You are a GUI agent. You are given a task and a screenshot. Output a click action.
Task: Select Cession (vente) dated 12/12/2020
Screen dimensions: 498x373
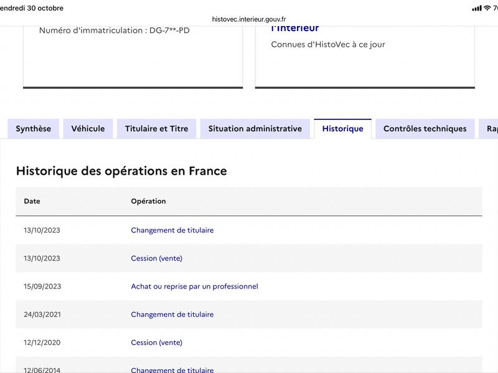point(157,343)
